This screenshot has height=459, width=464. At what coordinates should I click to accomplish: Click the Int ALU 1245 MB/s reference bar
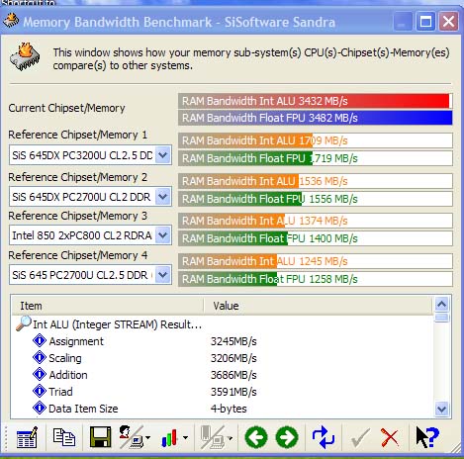(316, 261)
